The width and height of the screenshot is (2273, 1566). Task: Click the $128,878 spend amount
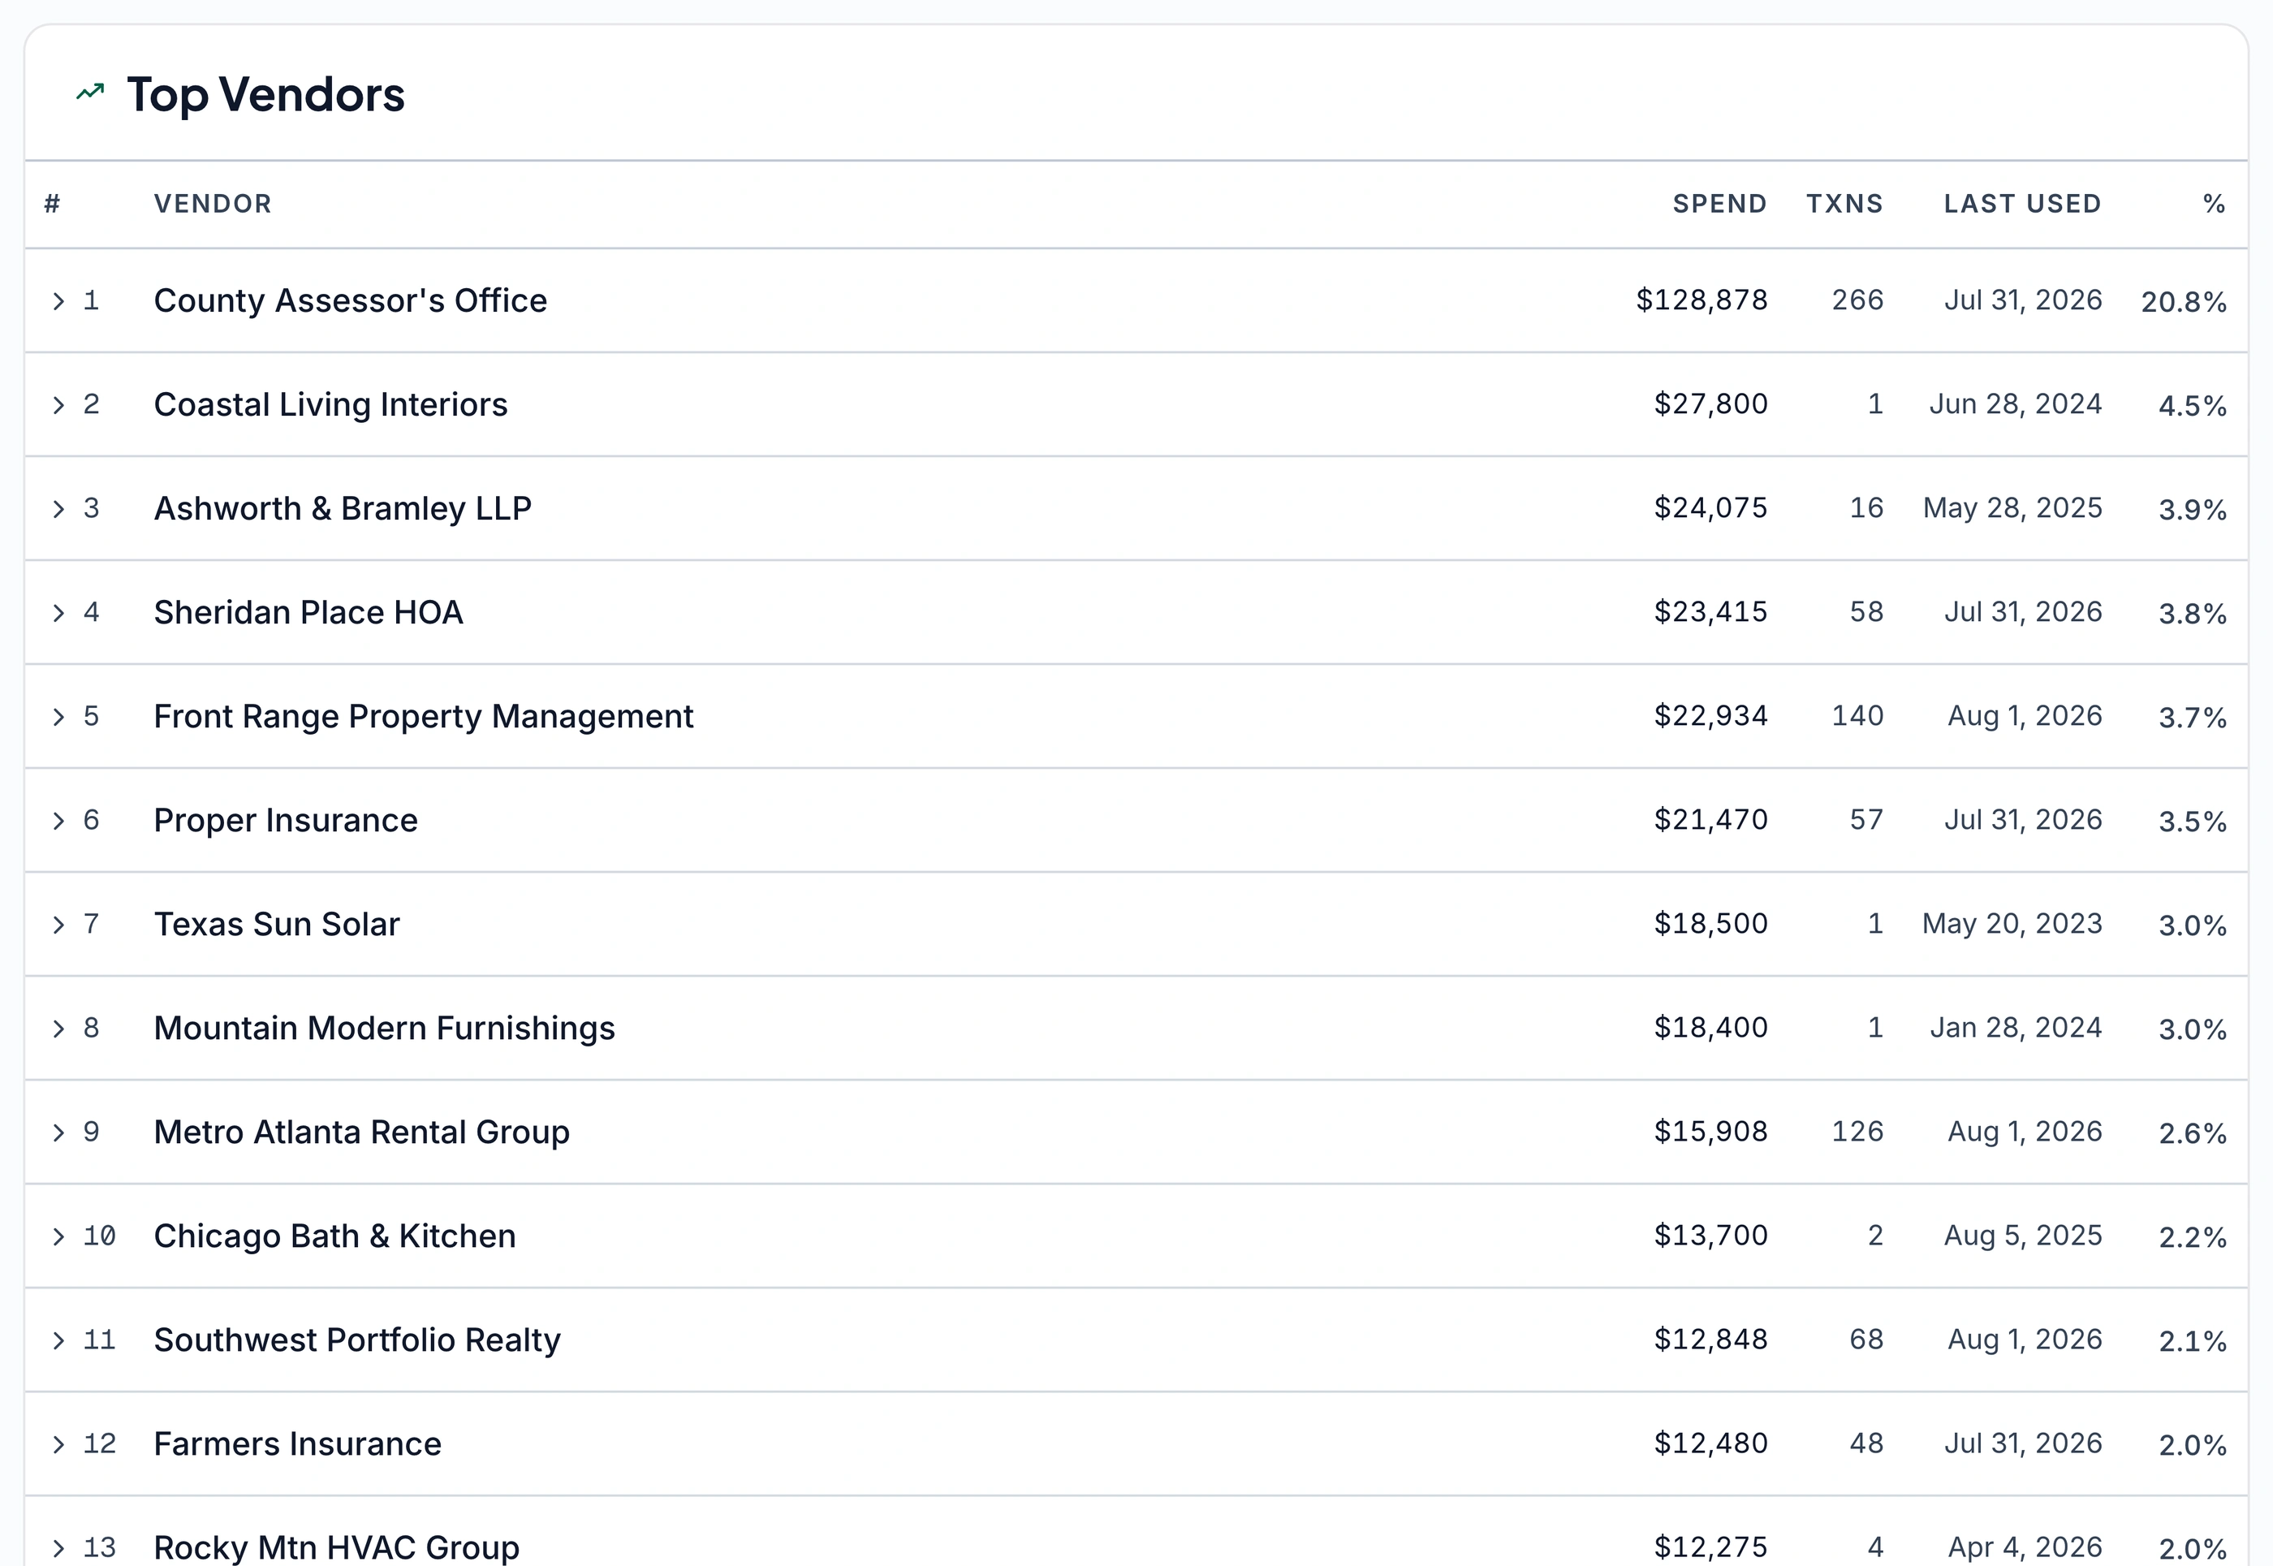(x=1702, y=300)
